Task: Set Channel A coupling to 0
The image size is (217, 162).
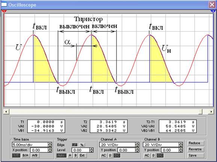Action: tap(110, 155)
